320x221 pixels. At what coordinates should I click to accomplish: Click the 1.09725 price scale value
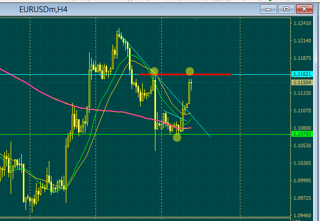pyautogui.click(x=302, y=198)
